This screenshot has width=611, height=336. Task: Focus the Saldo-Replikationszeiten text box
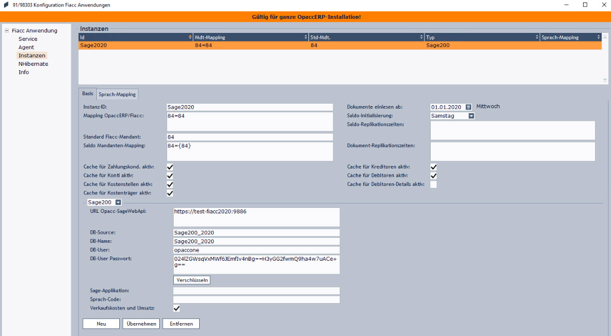pos(513,131)
